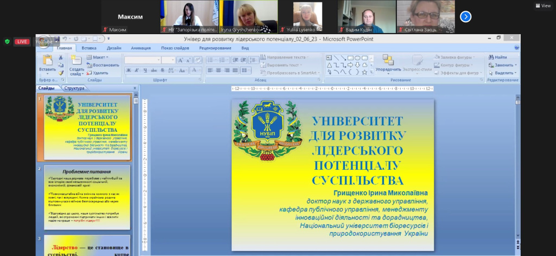Click the Заменить replace button

tap(502, 65)
